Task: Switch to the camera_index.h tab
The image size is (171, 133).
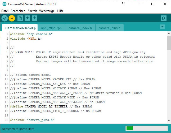Action: (80, 28)
